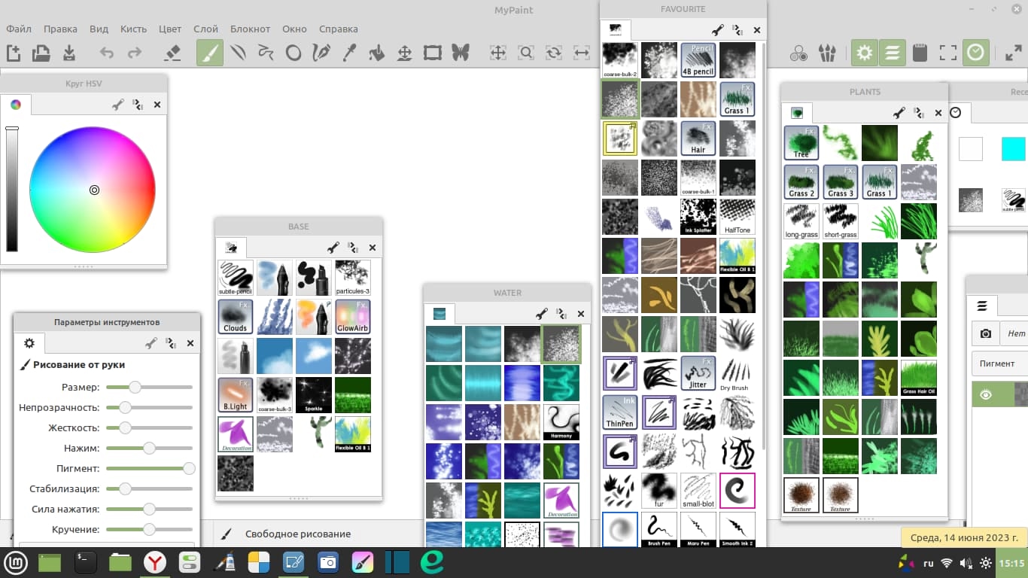This screenshot has height=578, width=1028.
Task: Enable the butterfly symmetry tool
Action: tap(460, 53)
